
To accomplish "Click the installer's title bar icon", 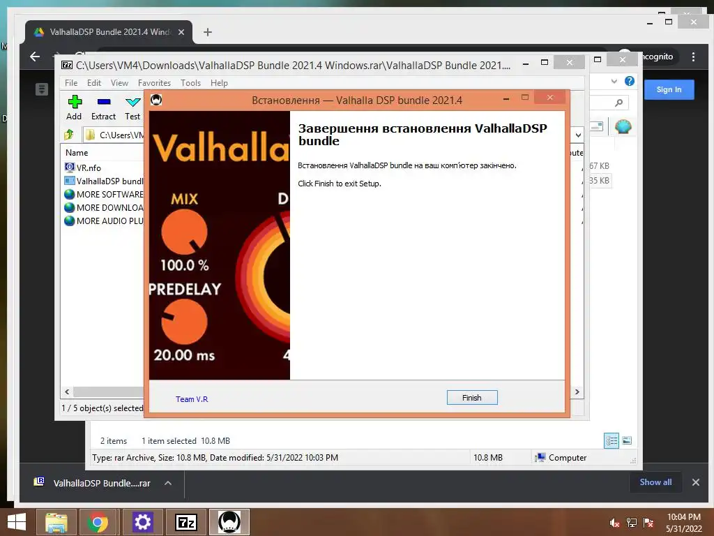I will 156,100.
